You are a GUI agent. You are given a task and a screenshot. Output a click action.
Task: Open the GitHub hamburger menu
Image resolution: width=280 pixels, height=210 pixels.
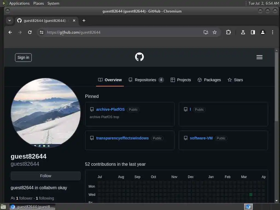(259, 57)
